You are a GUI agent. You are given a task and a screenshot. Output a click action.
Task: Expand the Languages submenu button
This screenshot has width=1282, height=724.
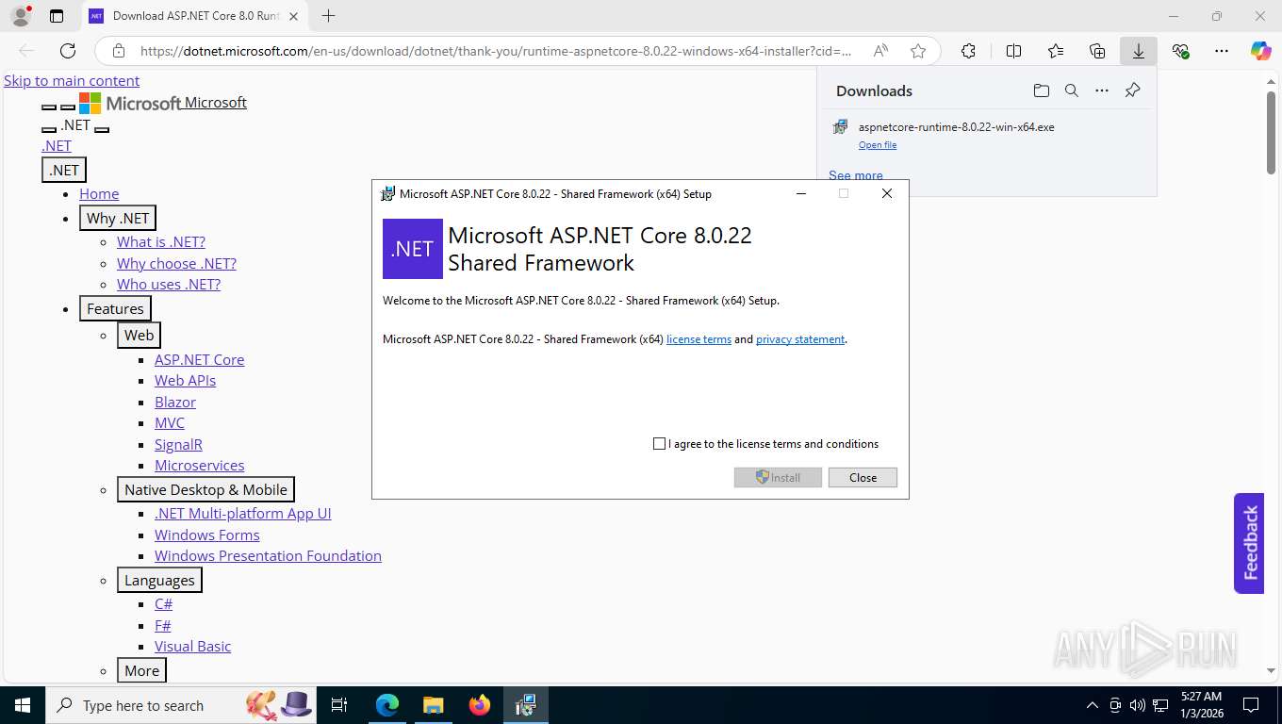159,580
